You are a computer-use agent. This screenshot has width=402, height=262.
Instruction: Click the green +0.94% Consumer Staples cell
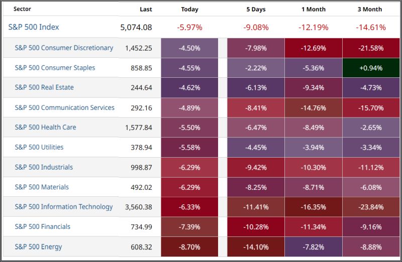point(371,68)
